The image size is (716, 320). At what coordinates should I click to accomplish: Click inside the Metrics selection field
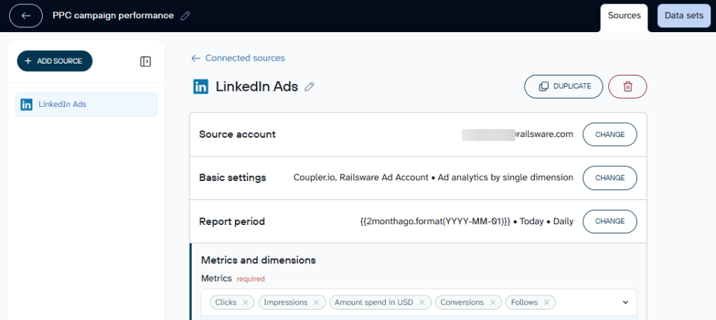(419, 303)
